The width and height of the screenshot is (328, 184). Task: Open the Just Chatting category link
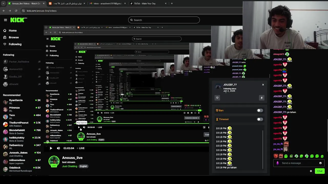point(69,166)
